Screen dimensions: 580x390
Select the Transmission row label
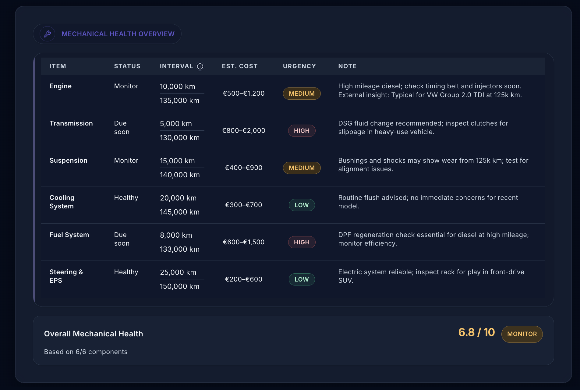tap(71, 123)
